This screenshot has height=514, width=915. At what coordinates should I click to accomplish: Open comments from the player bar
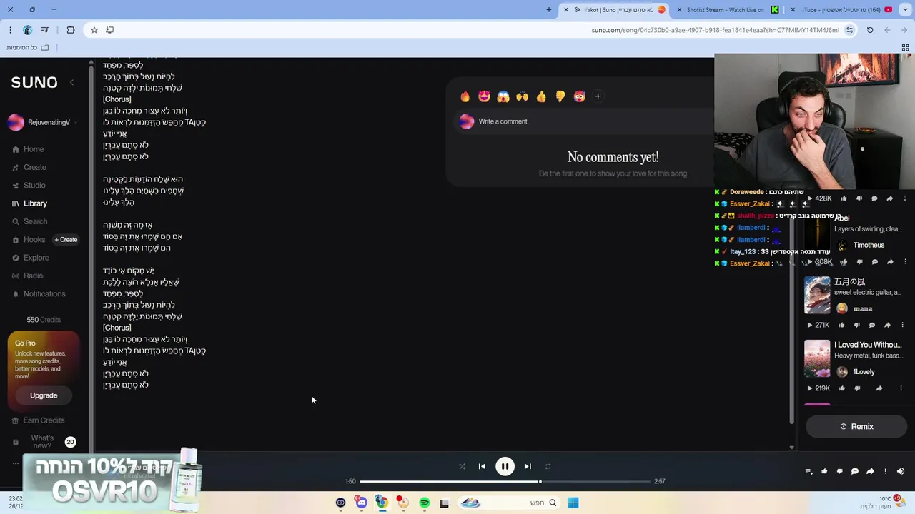854,471
